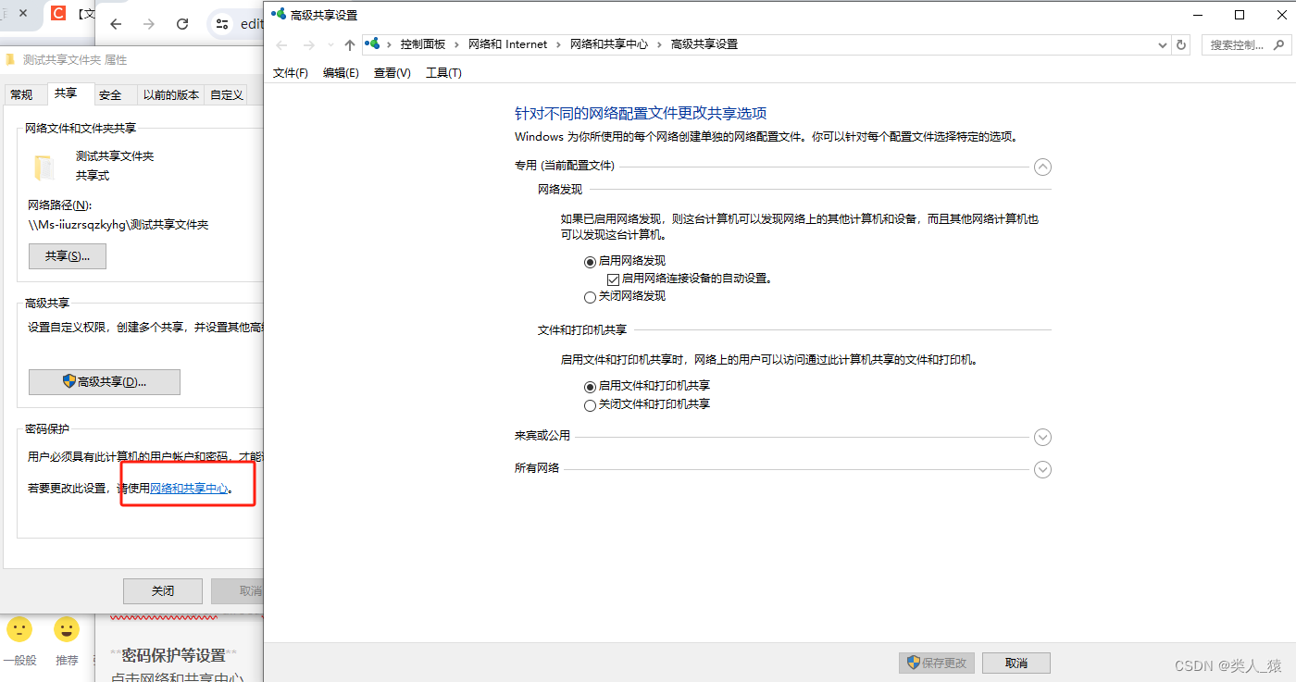Screen dimensions: 1296x682
Task: Click browser forward arrow in background window
Action: point(148,24)
